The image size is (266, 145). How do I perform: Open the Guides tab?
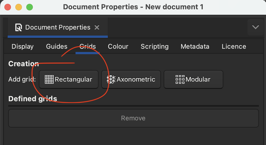click(57, 47)
